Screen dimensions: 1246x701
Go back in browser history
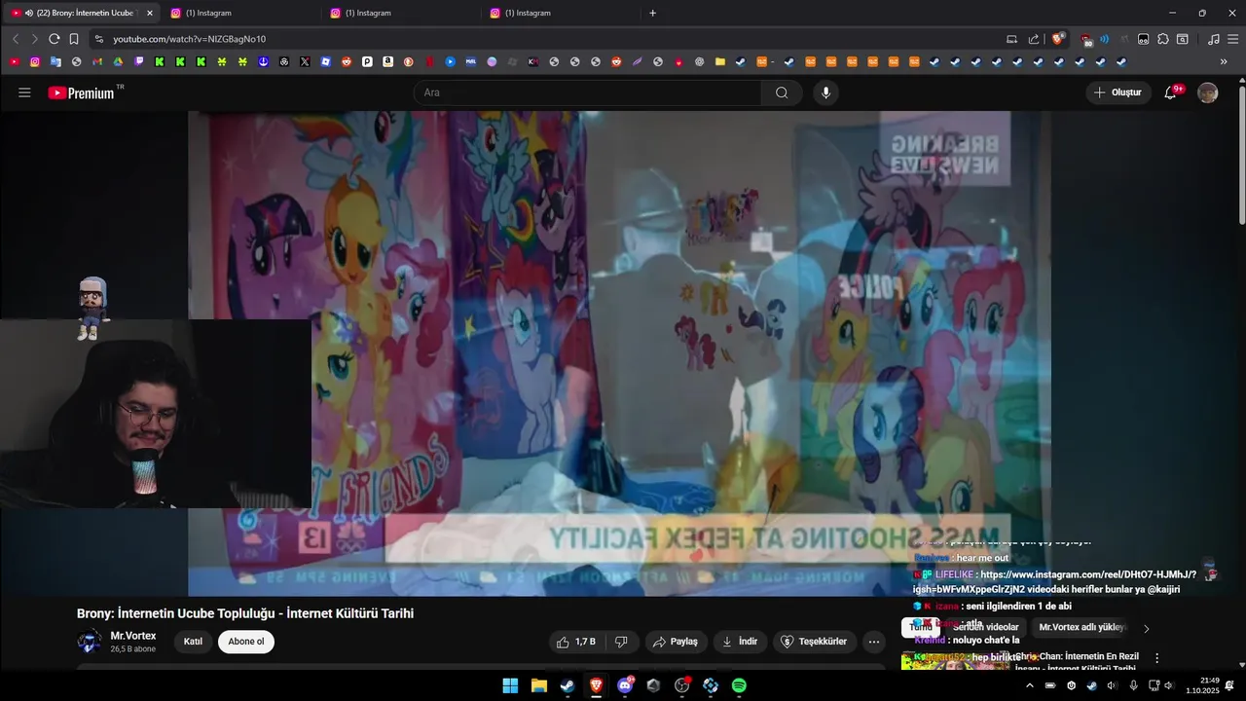[16, 39]
